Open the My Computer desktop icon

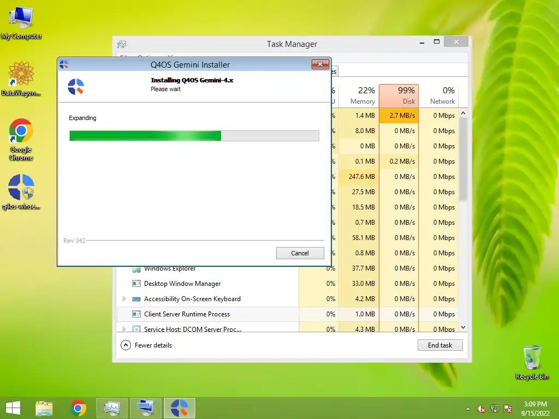(x=21, y=23)
